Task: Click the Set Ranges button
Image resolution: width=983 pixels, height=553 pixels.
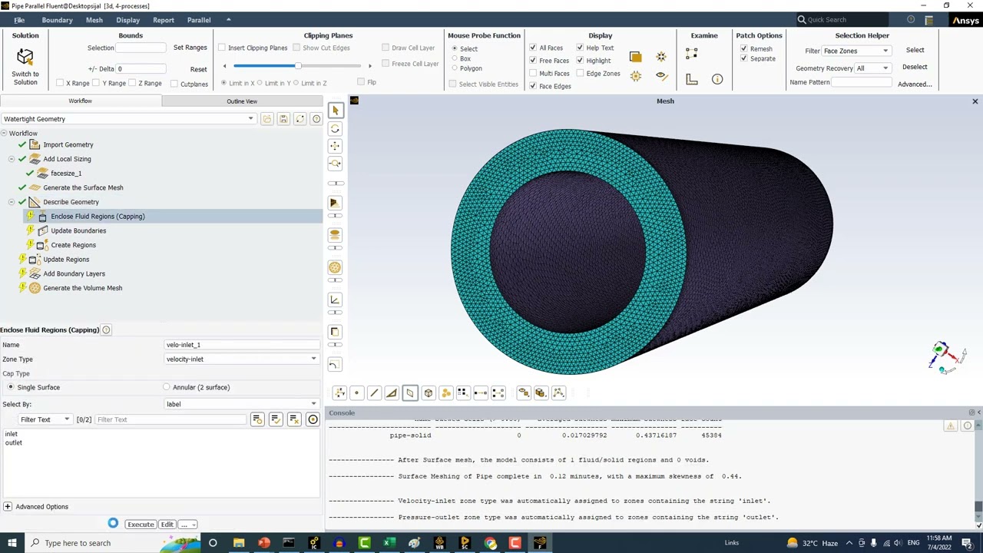Action: pyautogui.click(x=190, y=48)
